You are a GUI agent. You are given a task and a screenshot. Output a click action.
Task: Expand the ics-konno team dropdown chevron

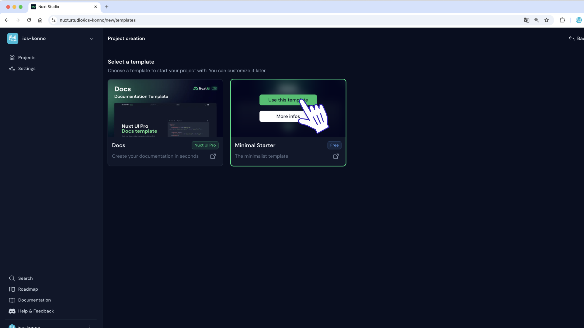[92, 39]
